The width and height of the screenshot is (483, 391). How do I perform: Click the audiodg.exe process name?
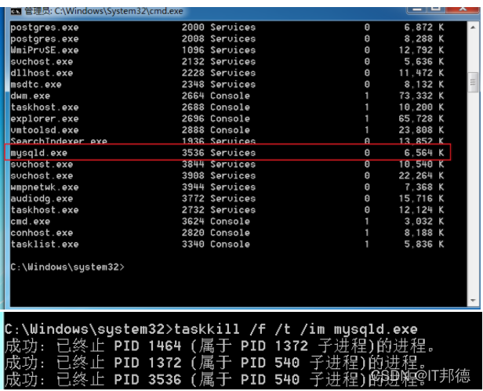[42, 198]
